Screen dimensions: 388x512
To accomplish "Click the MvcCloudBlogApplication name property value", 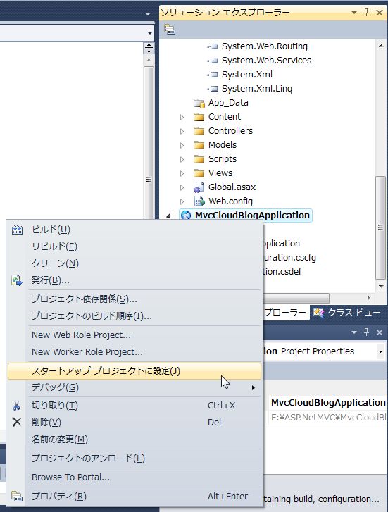I will (328, 403).
